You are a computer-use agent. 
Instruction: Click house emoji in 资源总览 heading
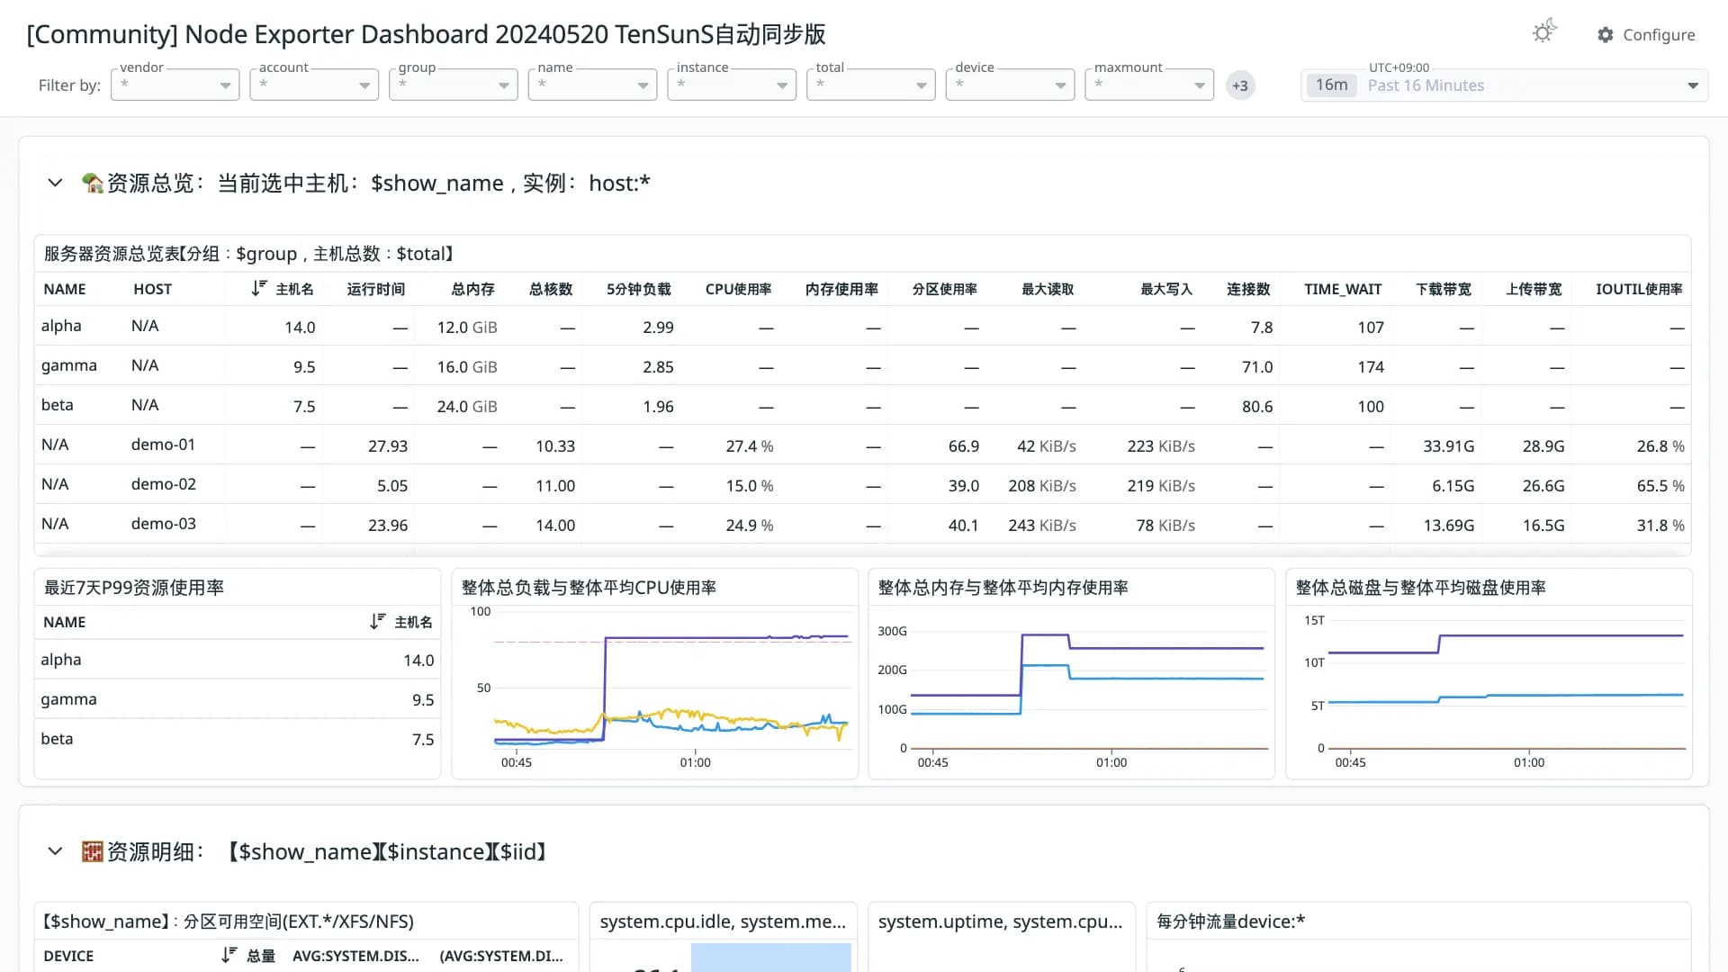[92, 183]
